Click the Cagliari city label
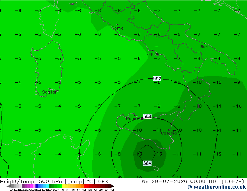Image resolution: width=247 pixels, height=191 pixels. [x=50, y=92]
